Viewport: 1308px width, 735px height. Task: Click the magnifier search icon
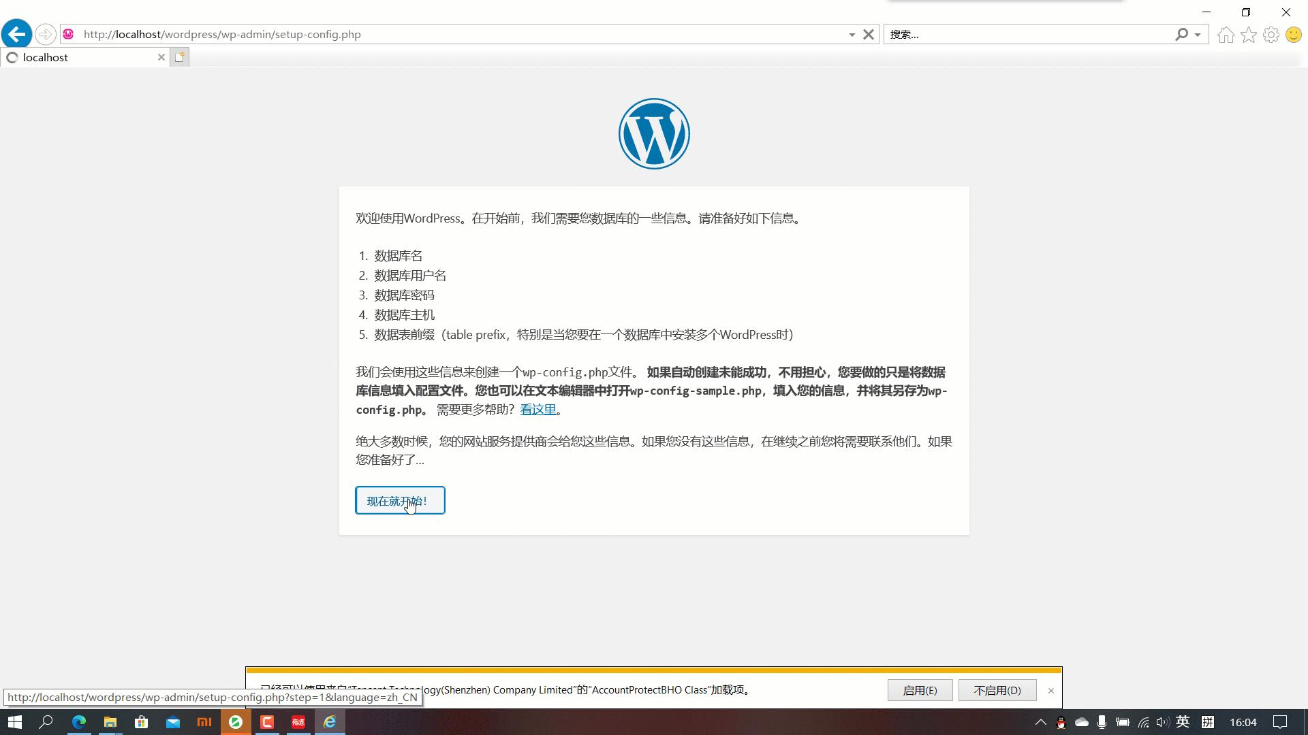(1182, 34)
